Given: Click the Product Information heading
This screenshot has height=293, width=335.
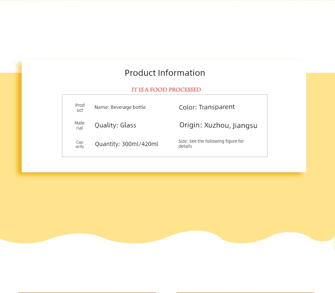Looking at the screenshot, I should 165,73.
